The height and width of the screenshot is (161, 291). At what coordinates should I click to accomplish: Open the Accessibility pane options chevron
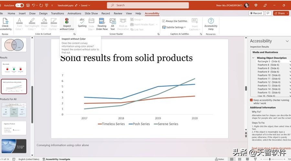click(x=287, y=41)
